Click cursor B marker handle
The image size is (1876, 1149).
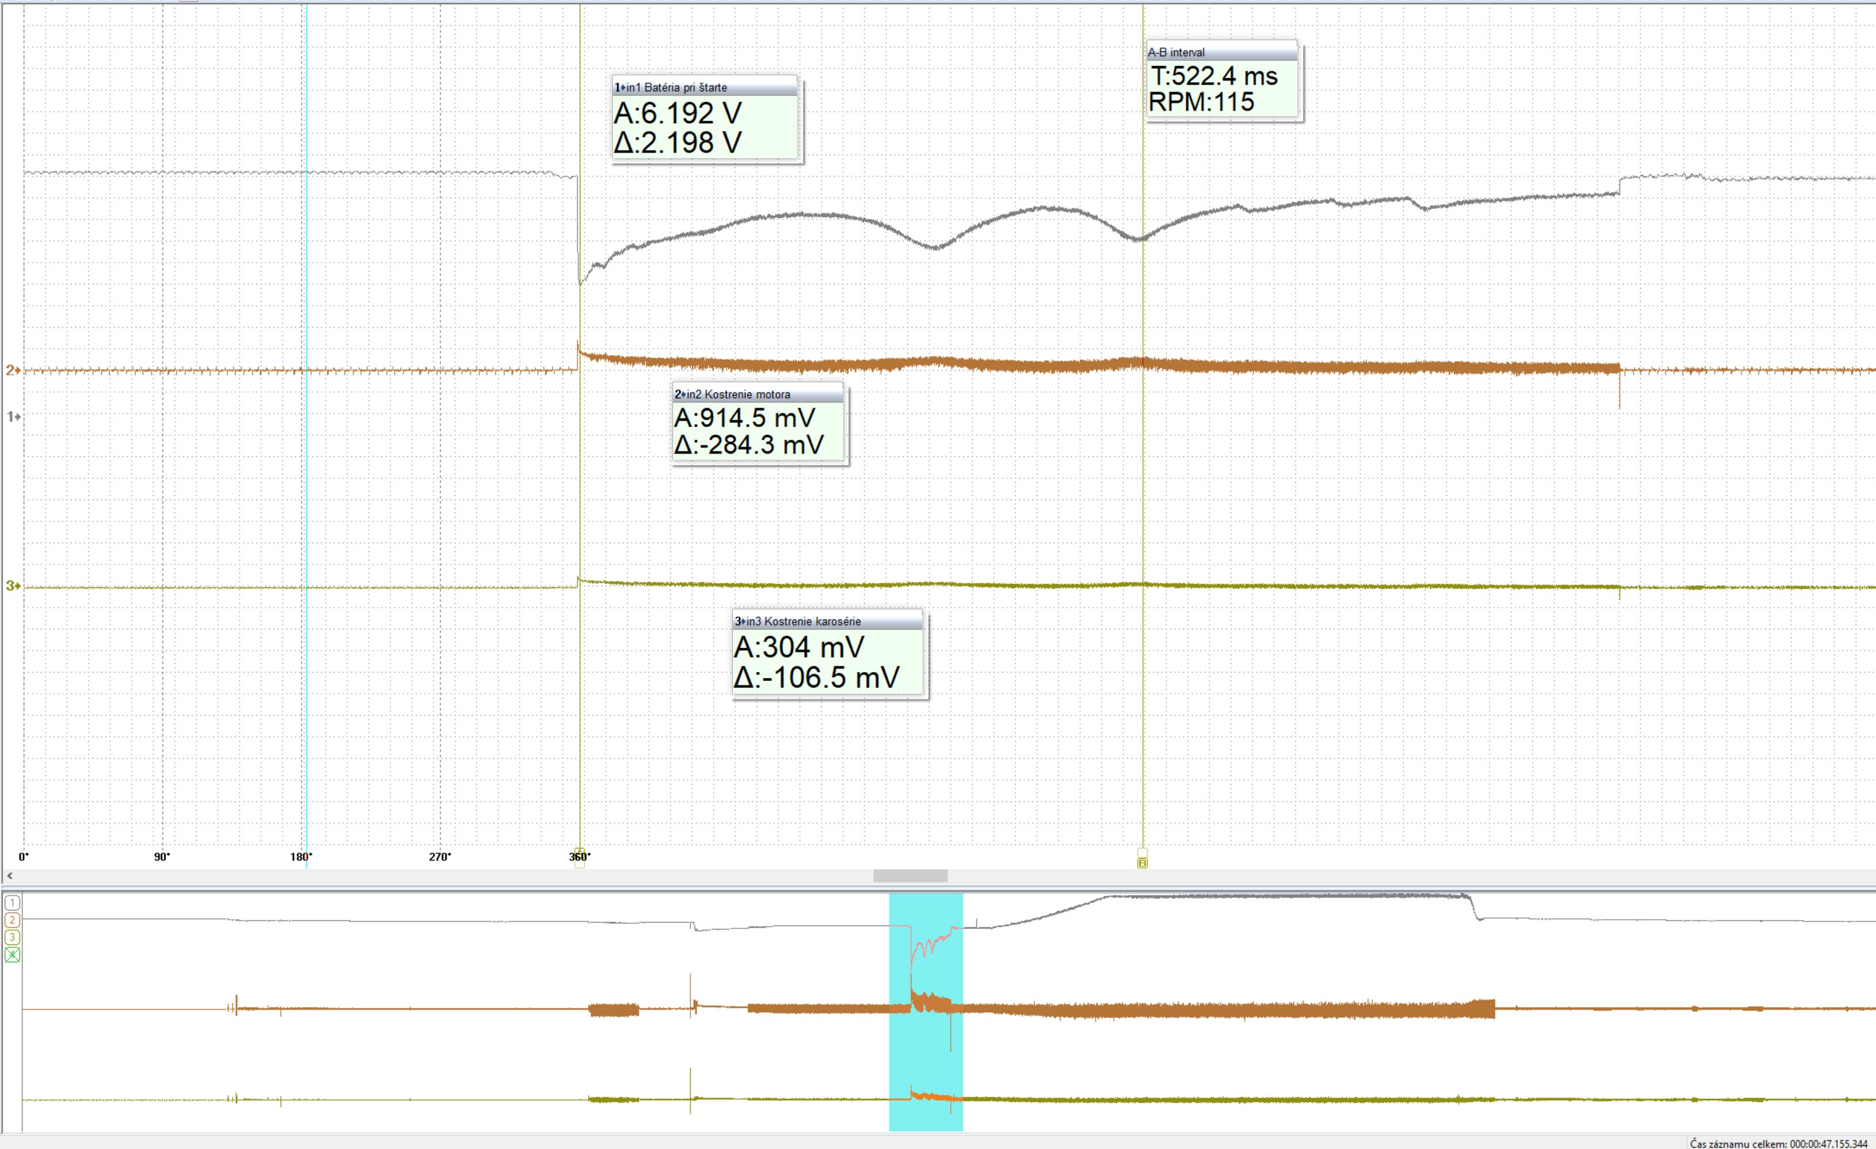(1142, 862)
